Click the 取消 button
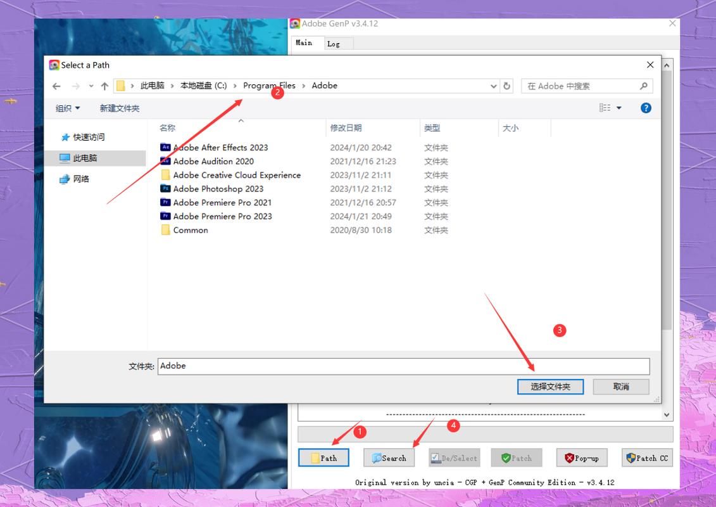The image size is (716, 507). pos(621,387)
